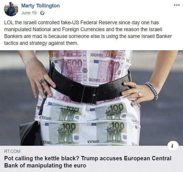Click "Bank of manipulating the euro" headline line

(45, 165)
